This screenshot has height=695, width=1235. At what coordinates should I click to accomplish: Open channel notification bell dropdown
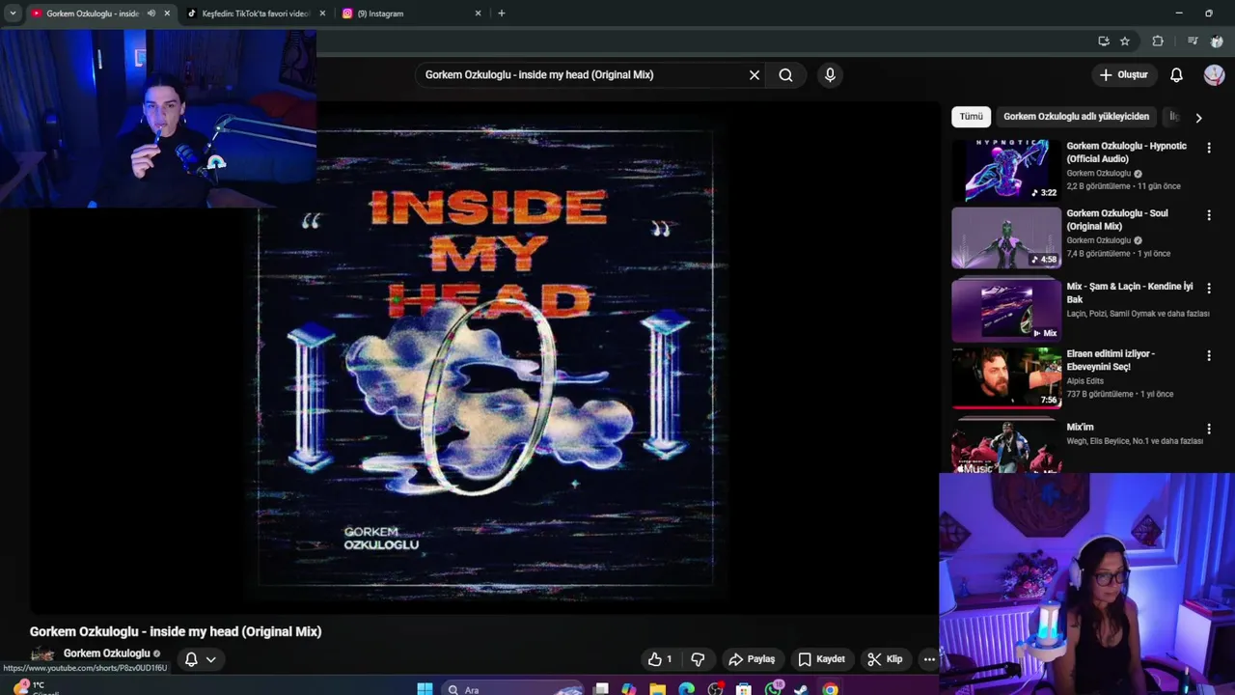(x=200, y=659)
